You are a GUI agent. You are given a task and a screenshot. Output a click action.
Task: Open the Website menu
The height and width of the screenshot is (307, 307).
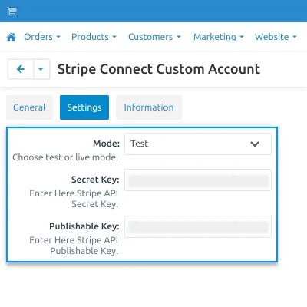point(276,37)
